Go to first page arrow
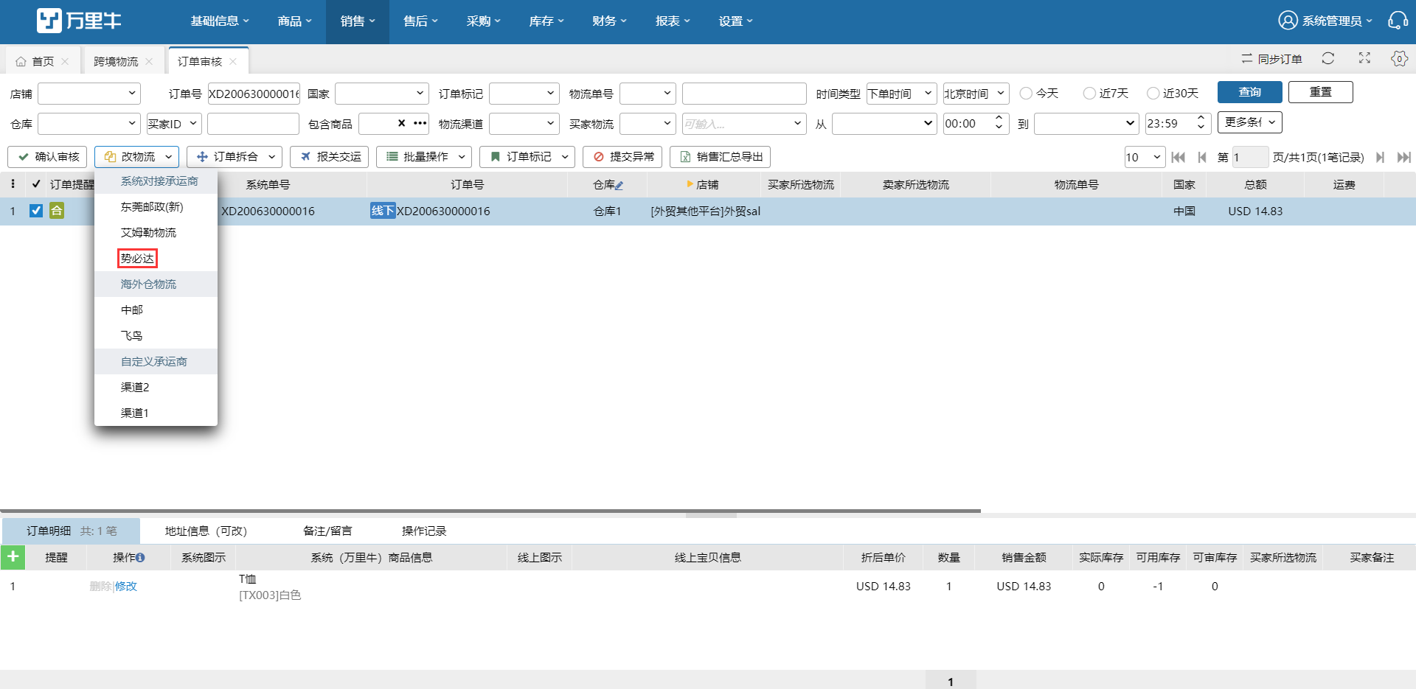Image resolution: width=1416 pixels, height=689 pixels. pyautogui.click(x=1178, y=157)
